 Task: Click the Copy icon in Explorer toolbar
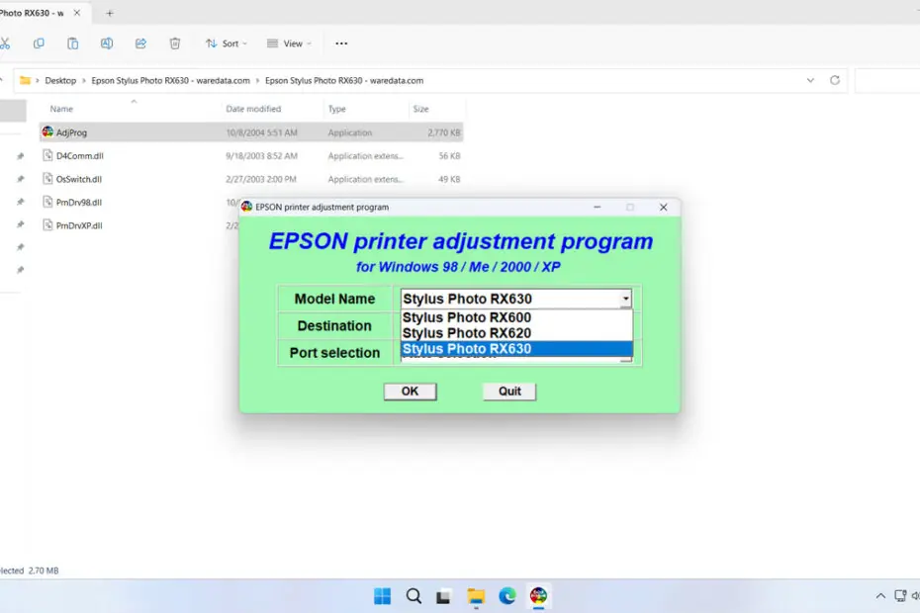click(39, 44)
